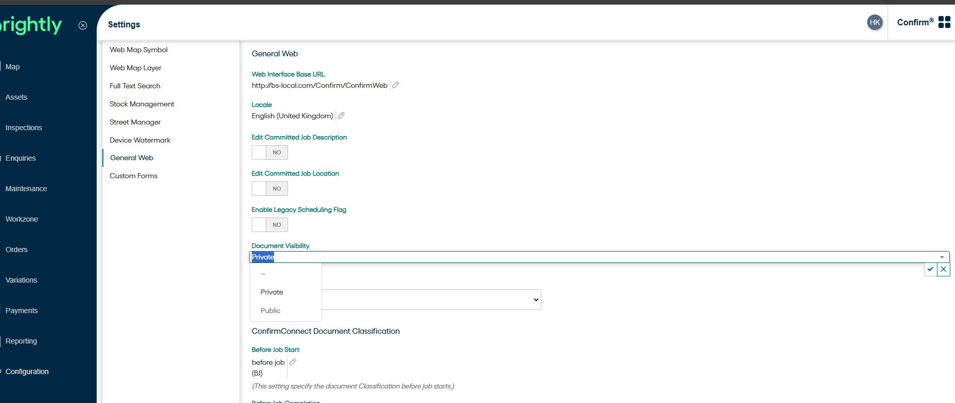
Task: Click the edit pencil next to before job
Action: pos(293,362)
